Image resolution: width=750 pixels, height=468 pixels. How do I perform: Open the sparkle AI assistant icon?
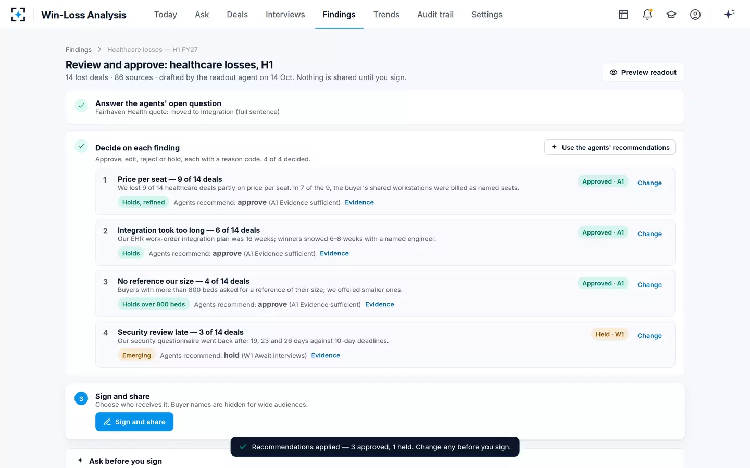click(729, 14)
